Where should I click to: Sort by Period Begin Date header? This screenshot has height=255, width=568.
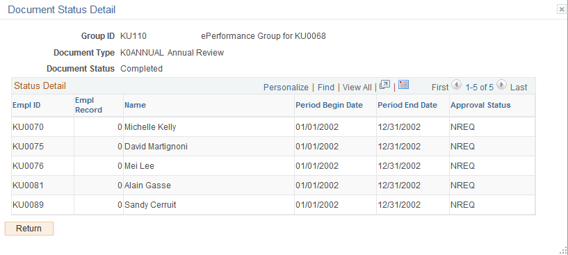pyautogui.click(x=330, y=105)
